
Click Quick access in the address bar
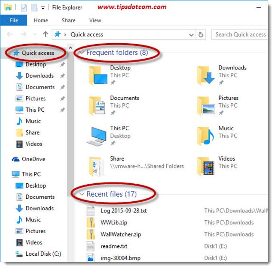[x=87, y=35]
